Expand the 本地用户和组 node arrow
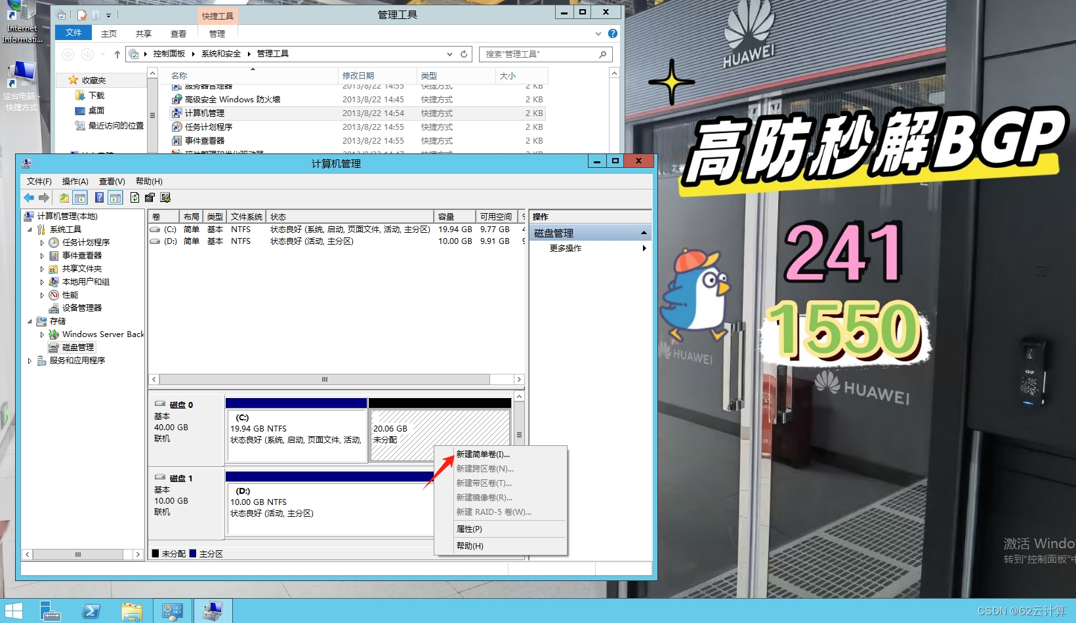 [x=42, y=282]
